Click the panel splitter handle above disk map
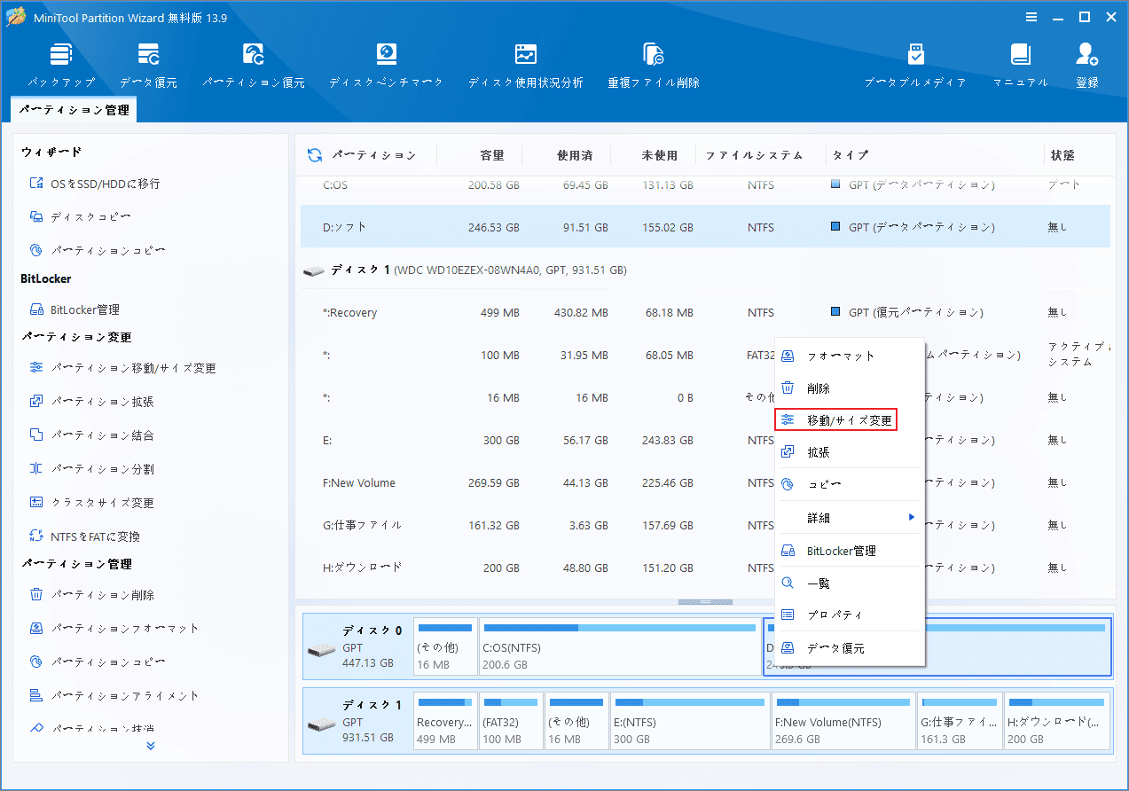 coord(705,602)
